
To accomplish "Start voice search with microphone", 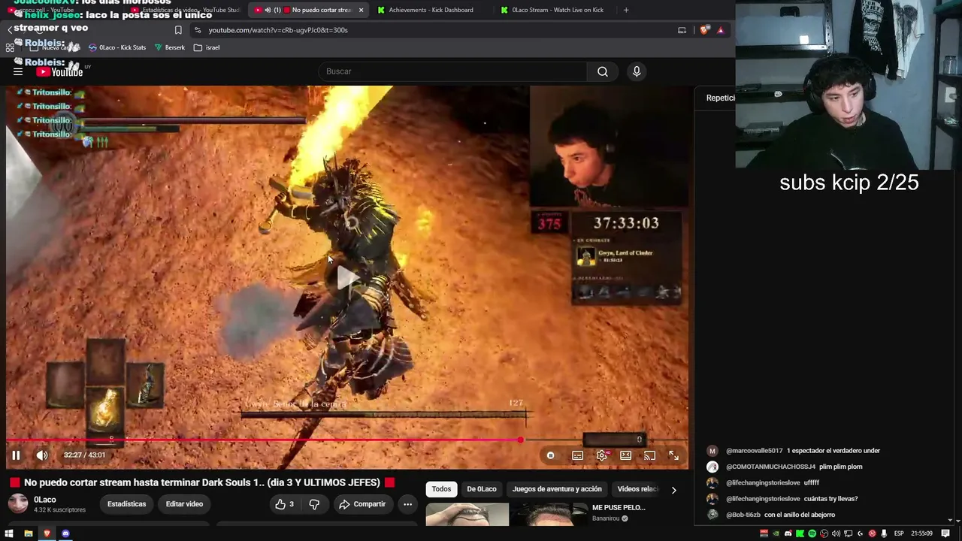I will pos(637,71).
